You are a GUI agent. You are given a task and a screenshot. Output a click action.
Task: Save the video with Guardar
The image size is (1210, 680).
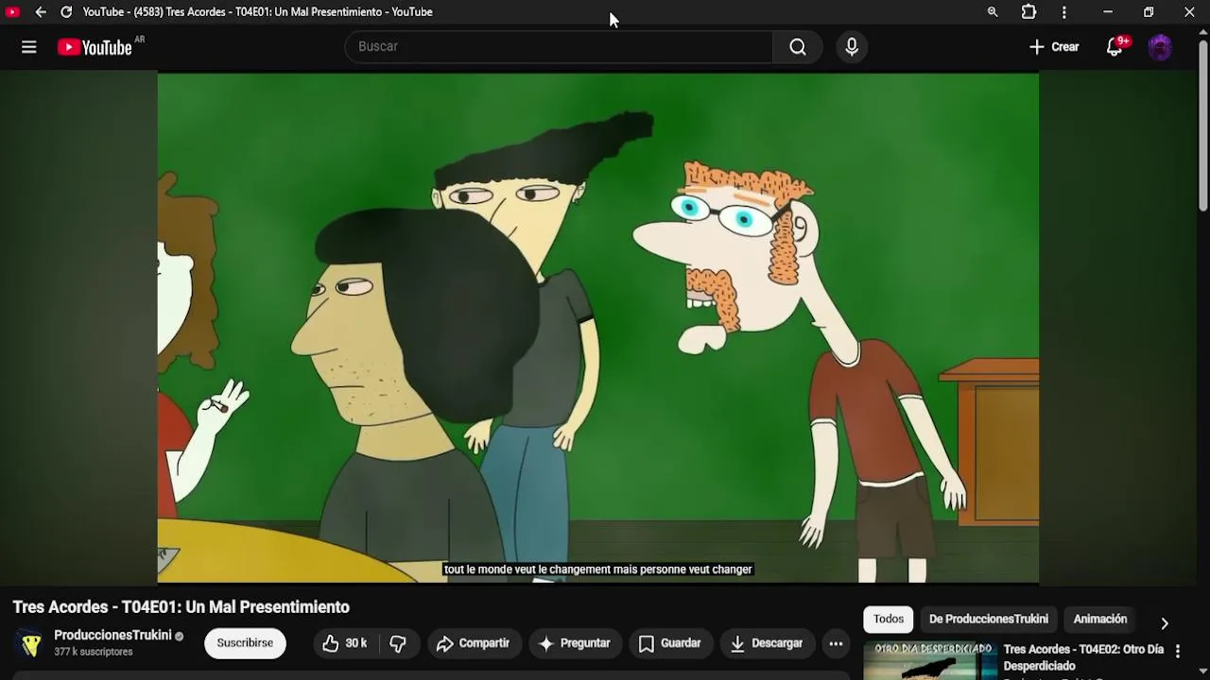click(669, 643)
